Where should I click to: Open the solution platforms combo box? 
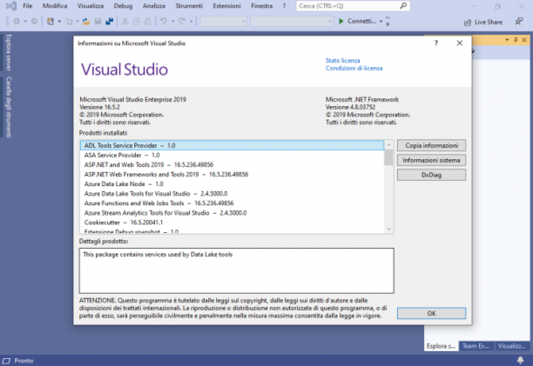(x=291, y=22)
